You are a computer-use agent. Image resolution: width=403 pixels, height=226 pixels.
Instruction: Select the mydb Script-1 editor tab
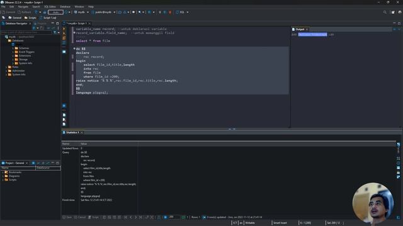coord(76,23)
